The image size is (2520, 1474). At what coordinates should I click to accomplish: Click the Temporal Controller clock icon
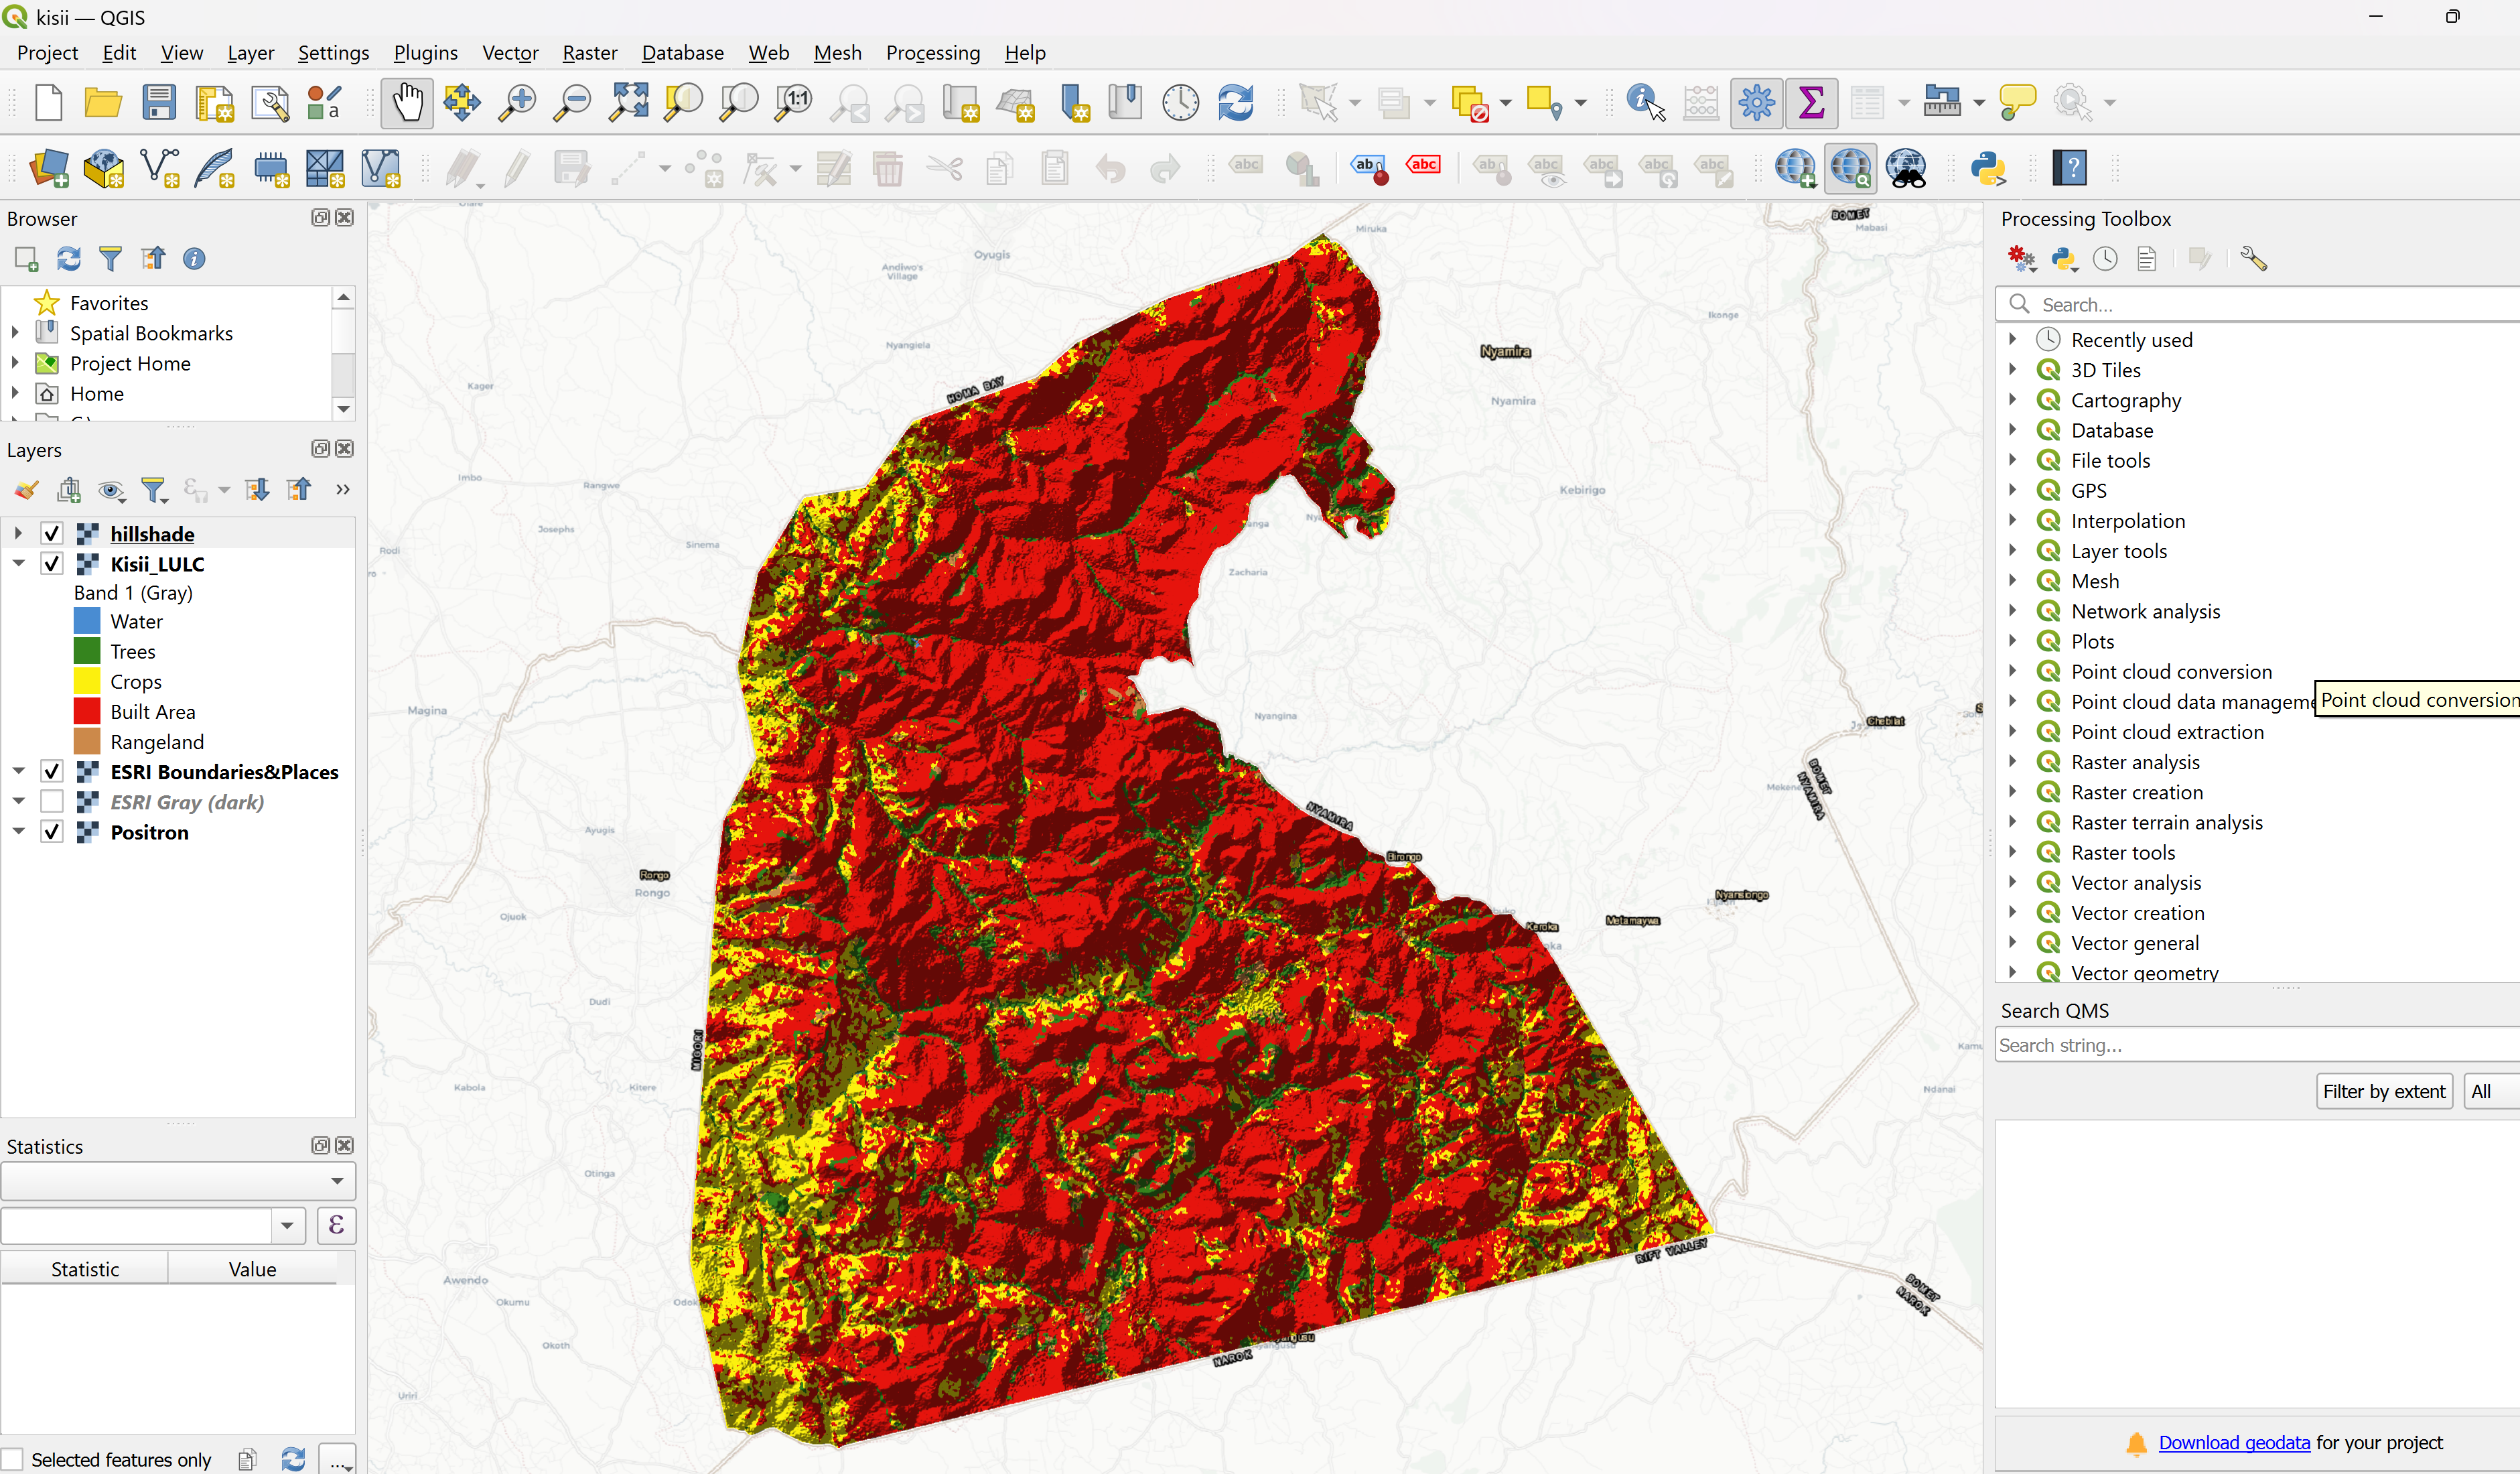1181,102
